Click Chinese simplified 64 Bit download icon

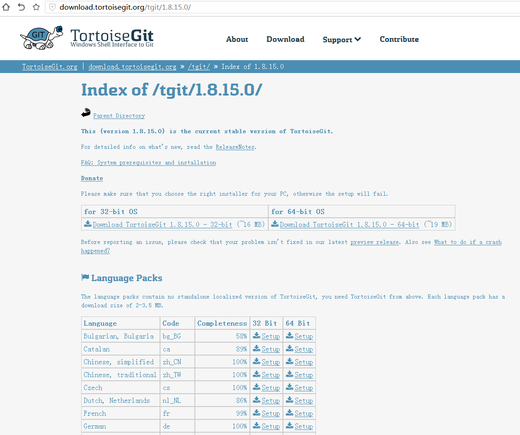[289, 361]
